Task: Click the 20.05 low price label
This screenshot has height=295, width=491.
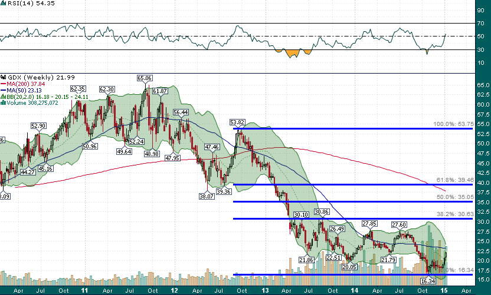Action: (349, 267)
